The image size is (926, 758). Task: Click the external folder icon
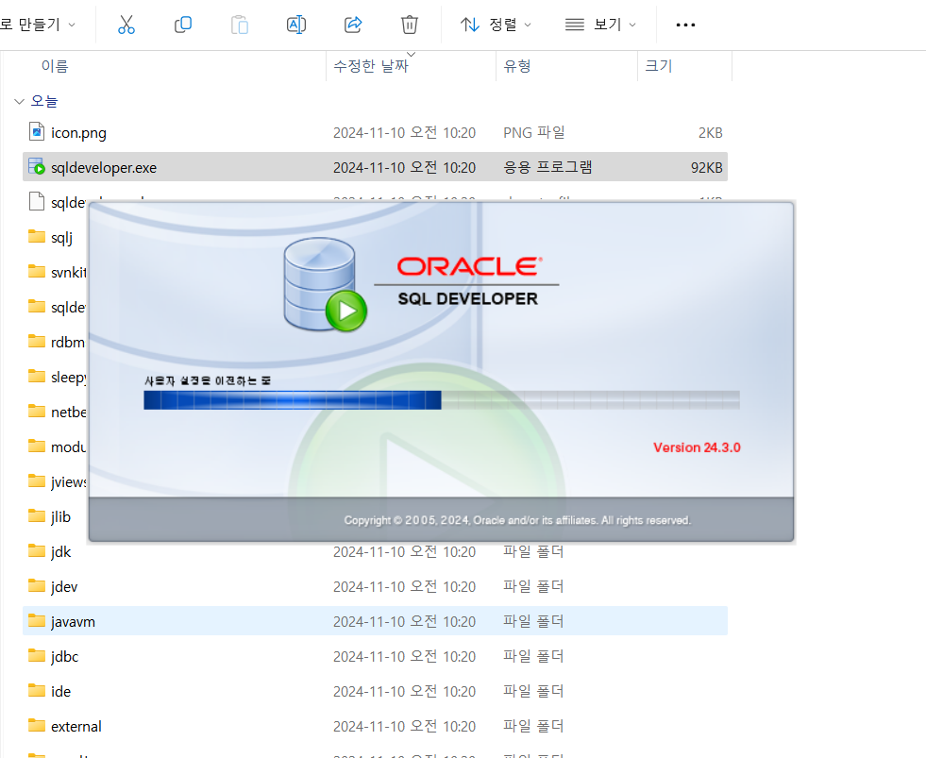coord(37,725)
